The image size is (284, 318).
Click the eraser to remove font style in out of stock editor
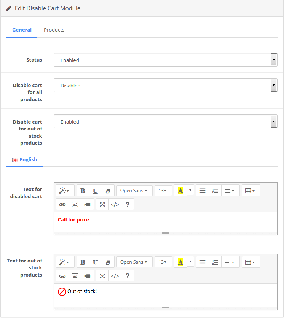pos(108,262)
